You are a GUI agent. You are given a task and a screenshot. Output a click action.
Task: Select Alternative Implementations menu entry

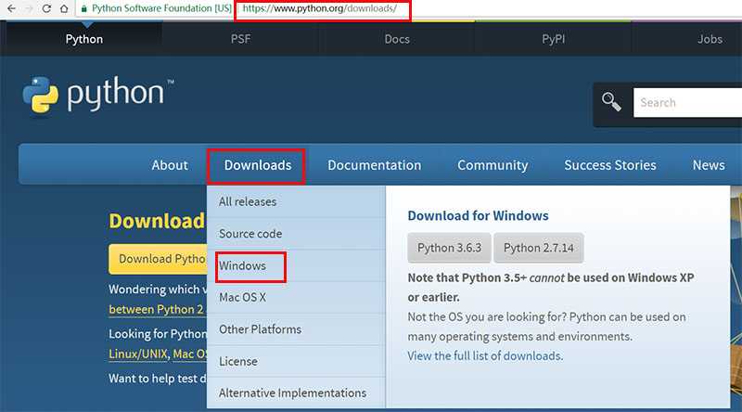tap(296, 393)
